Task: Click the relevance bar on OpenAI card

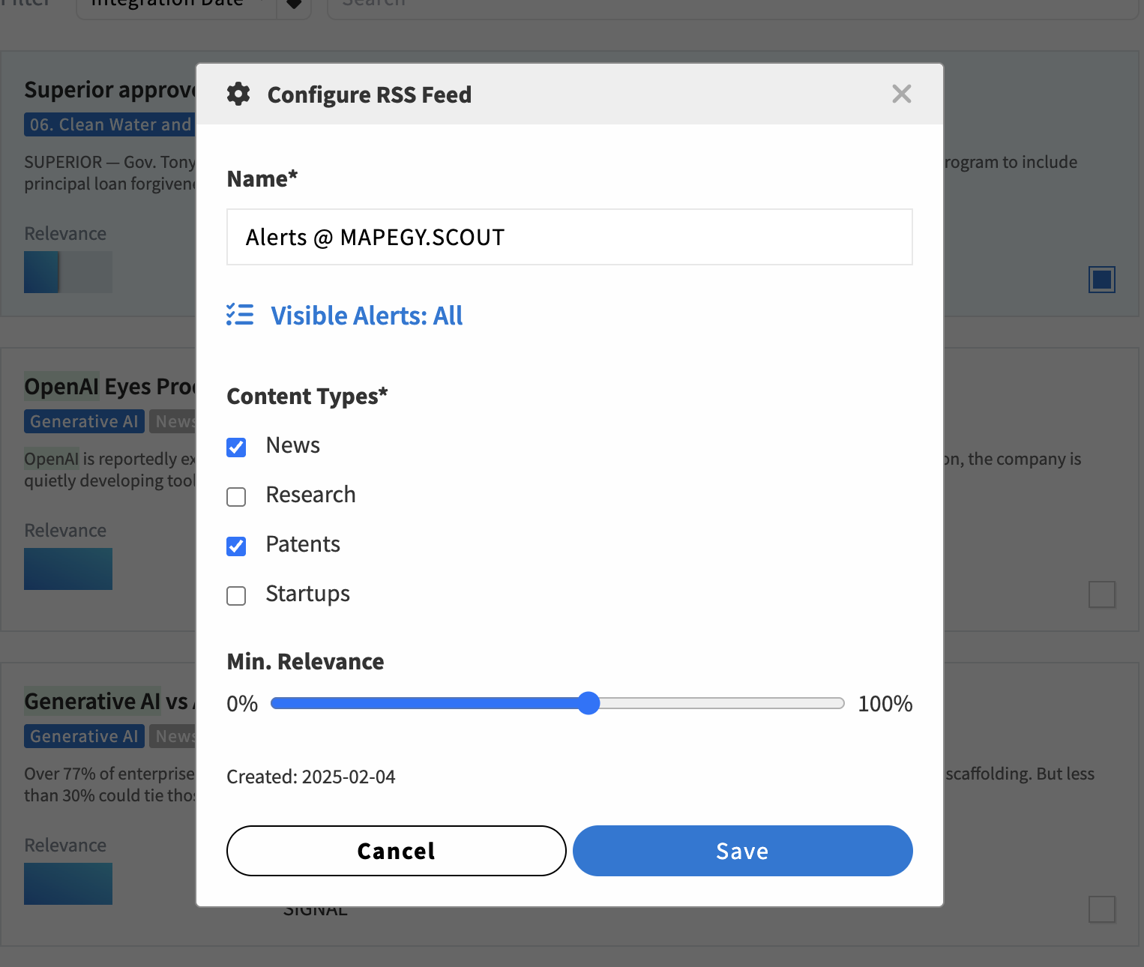Action: 68,569
